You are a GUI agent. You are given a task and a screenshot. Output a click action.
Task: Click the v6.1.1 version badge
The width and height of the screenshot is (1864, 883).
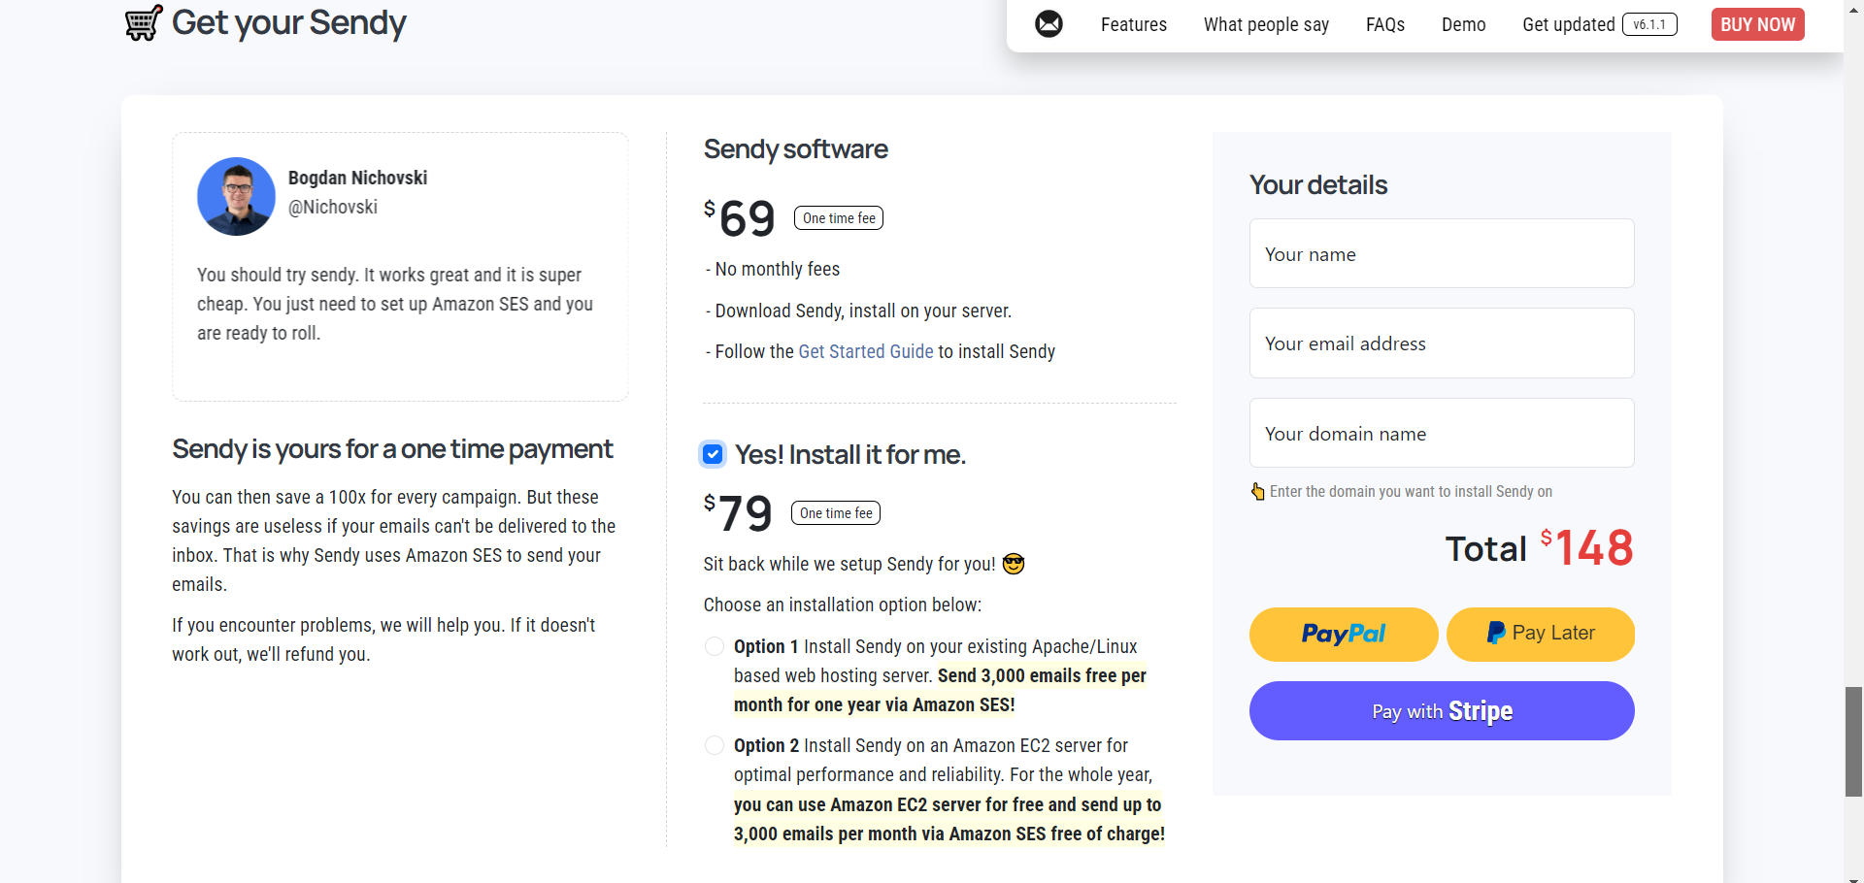coord(1649,24)
